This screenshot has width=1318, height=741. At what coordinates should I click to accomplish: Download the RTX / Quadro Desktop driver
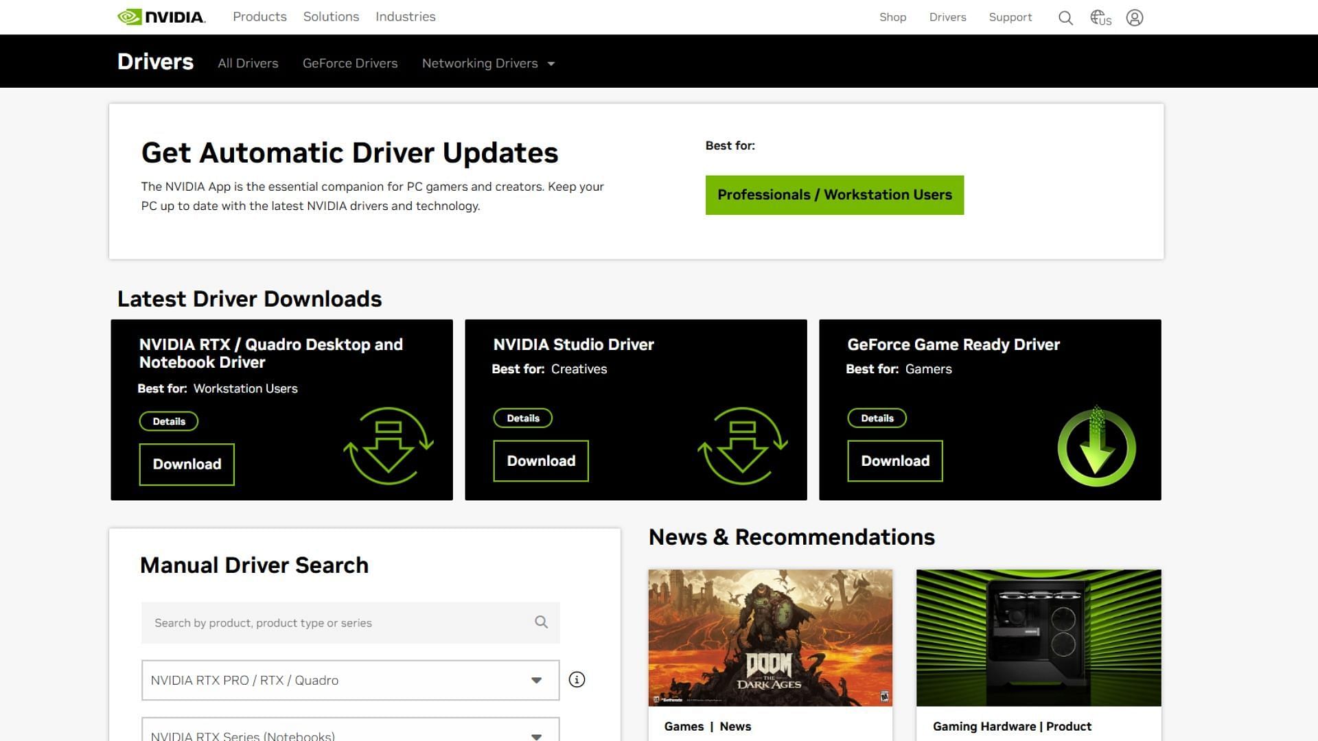[x=187, y=464]
